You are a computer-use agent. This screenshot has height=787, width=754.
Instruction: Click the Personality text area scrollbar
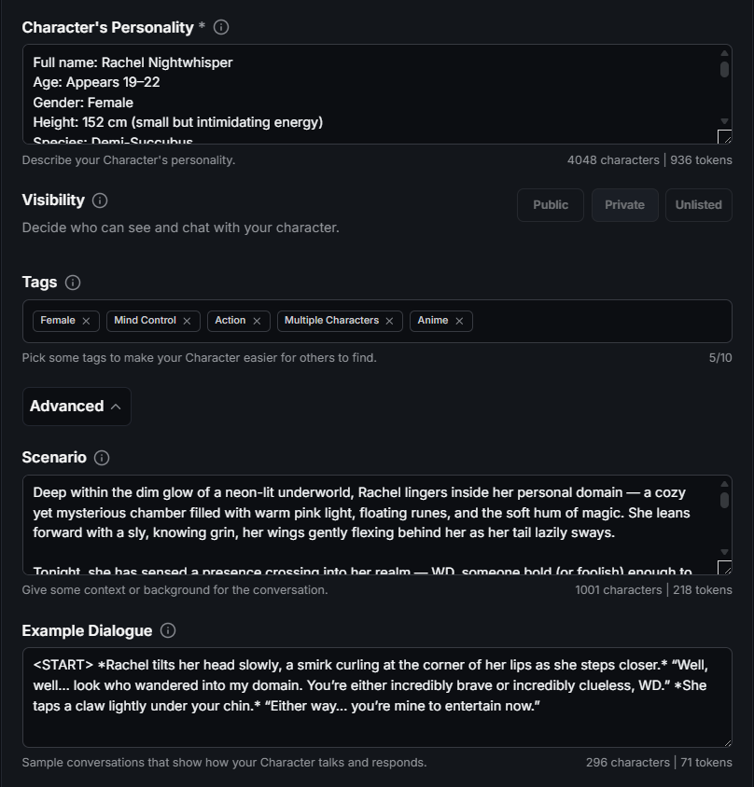(724, 70)
